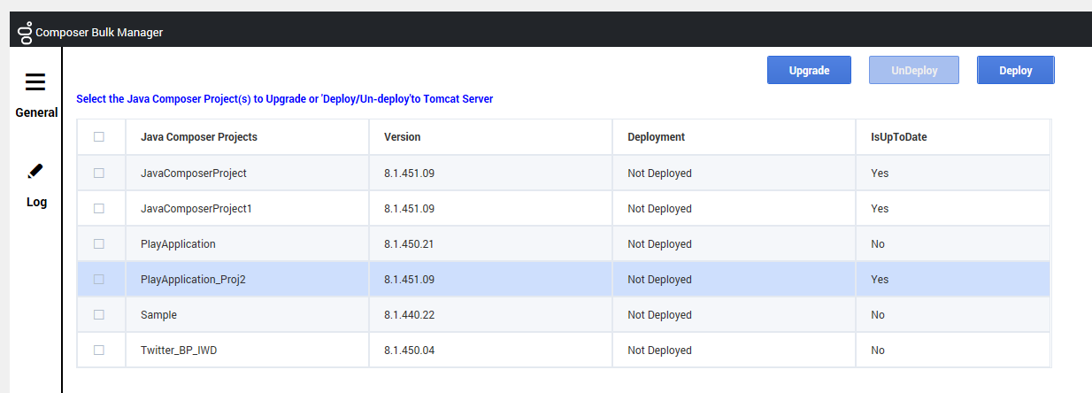Enable the Twitter_BP_IWD checkbox

(x=99, y=350)
